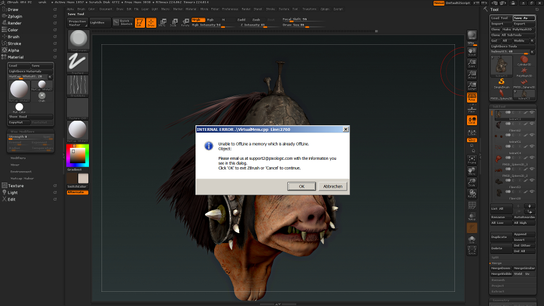
Task: Click the Scroll canvas icon
Action: point(472,52)
